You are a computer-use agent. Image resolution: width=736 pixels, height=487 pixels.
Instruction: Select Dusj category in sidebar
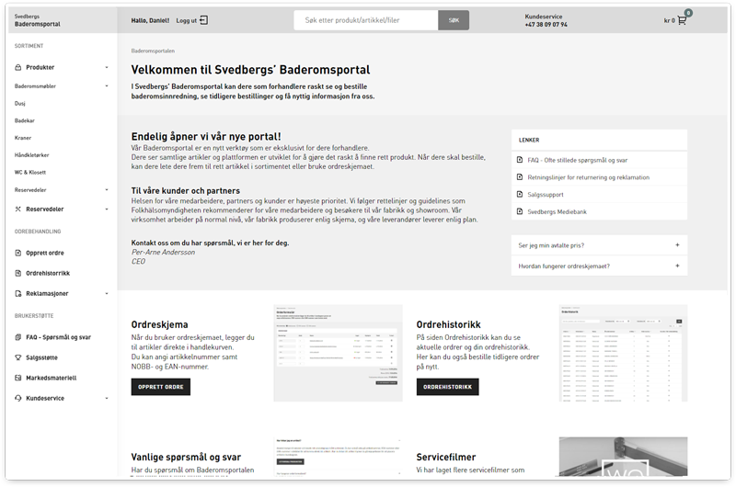pyautogui.click(x=19, y=104)
